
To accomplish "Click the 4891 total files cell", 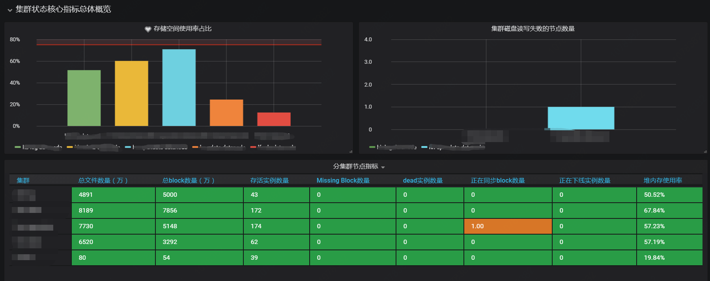I will [114, 195].
